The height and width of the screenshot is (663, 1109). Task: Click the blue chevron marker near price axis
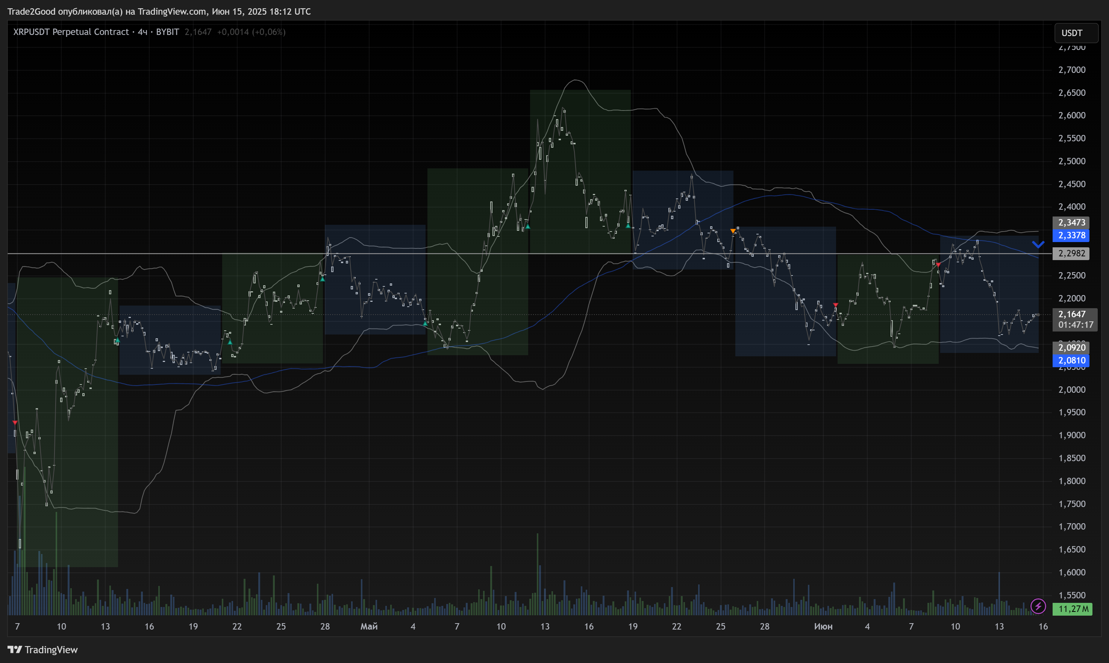click(x=1038, y=244)
